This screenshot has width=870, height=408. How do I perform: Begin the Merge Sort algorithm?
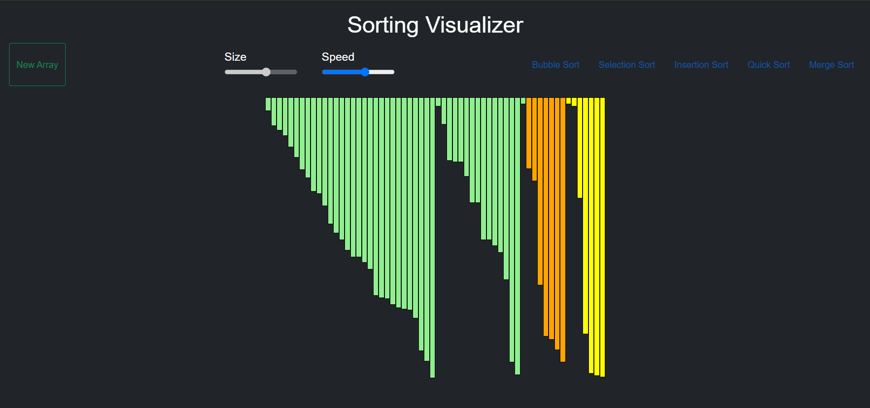[x=831, y=65]
